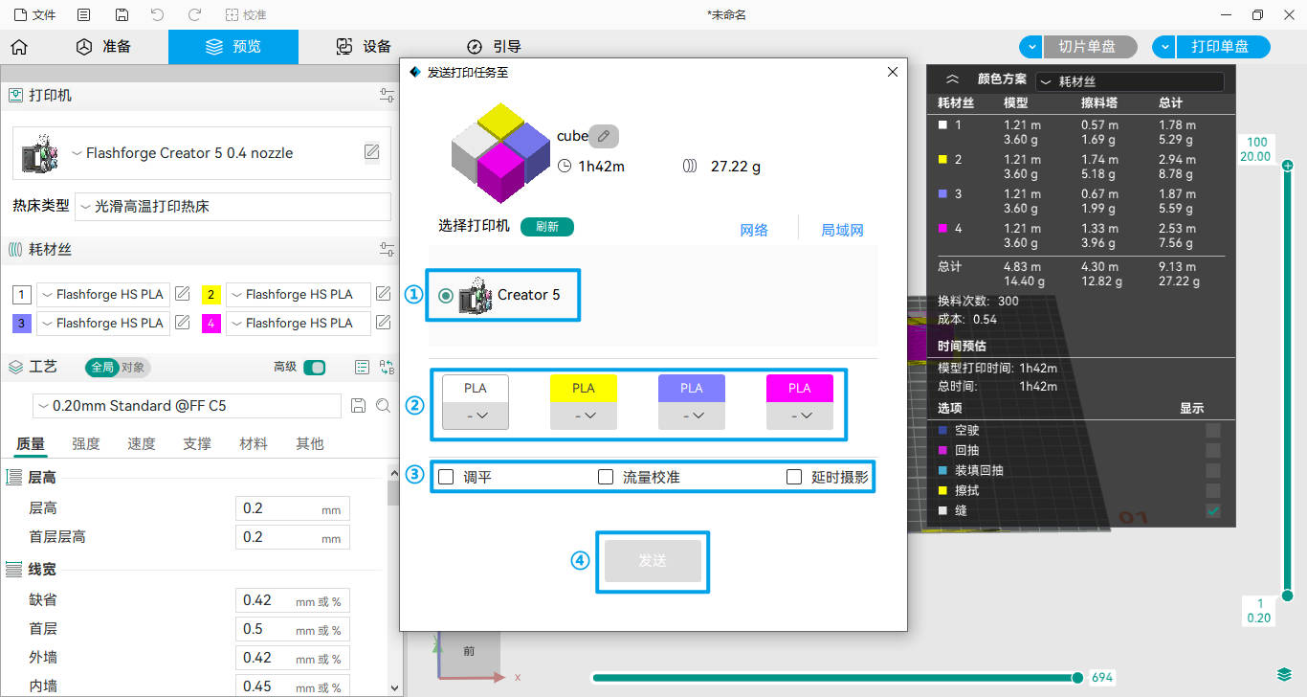Open the top-bar list menu icon
The height and width of the screenshot is (697, 1307).
click(84, 15)
